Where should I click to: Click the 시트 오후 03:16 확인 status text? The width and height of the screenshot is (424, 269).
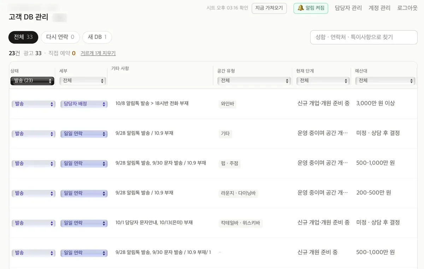click(228, 8)
